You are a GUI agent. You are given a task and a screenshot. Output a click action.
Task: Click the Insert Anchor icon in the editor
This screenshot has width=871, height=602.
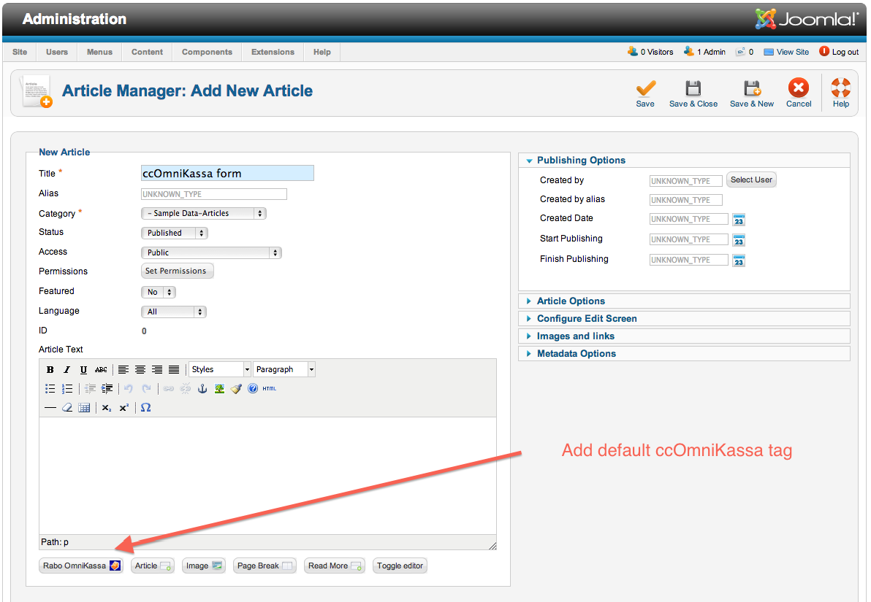(202, 388)
